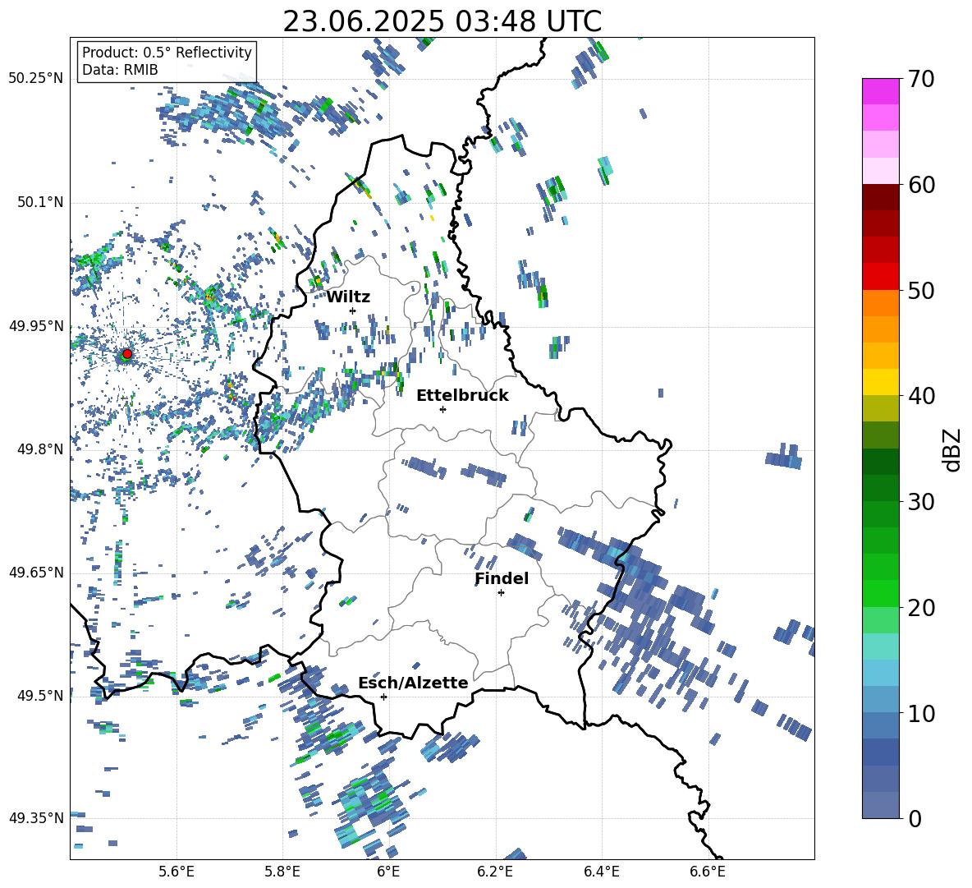Click the 6.6°E longitude label
Viewport: 972px width, 888px height.
[708, 872]
